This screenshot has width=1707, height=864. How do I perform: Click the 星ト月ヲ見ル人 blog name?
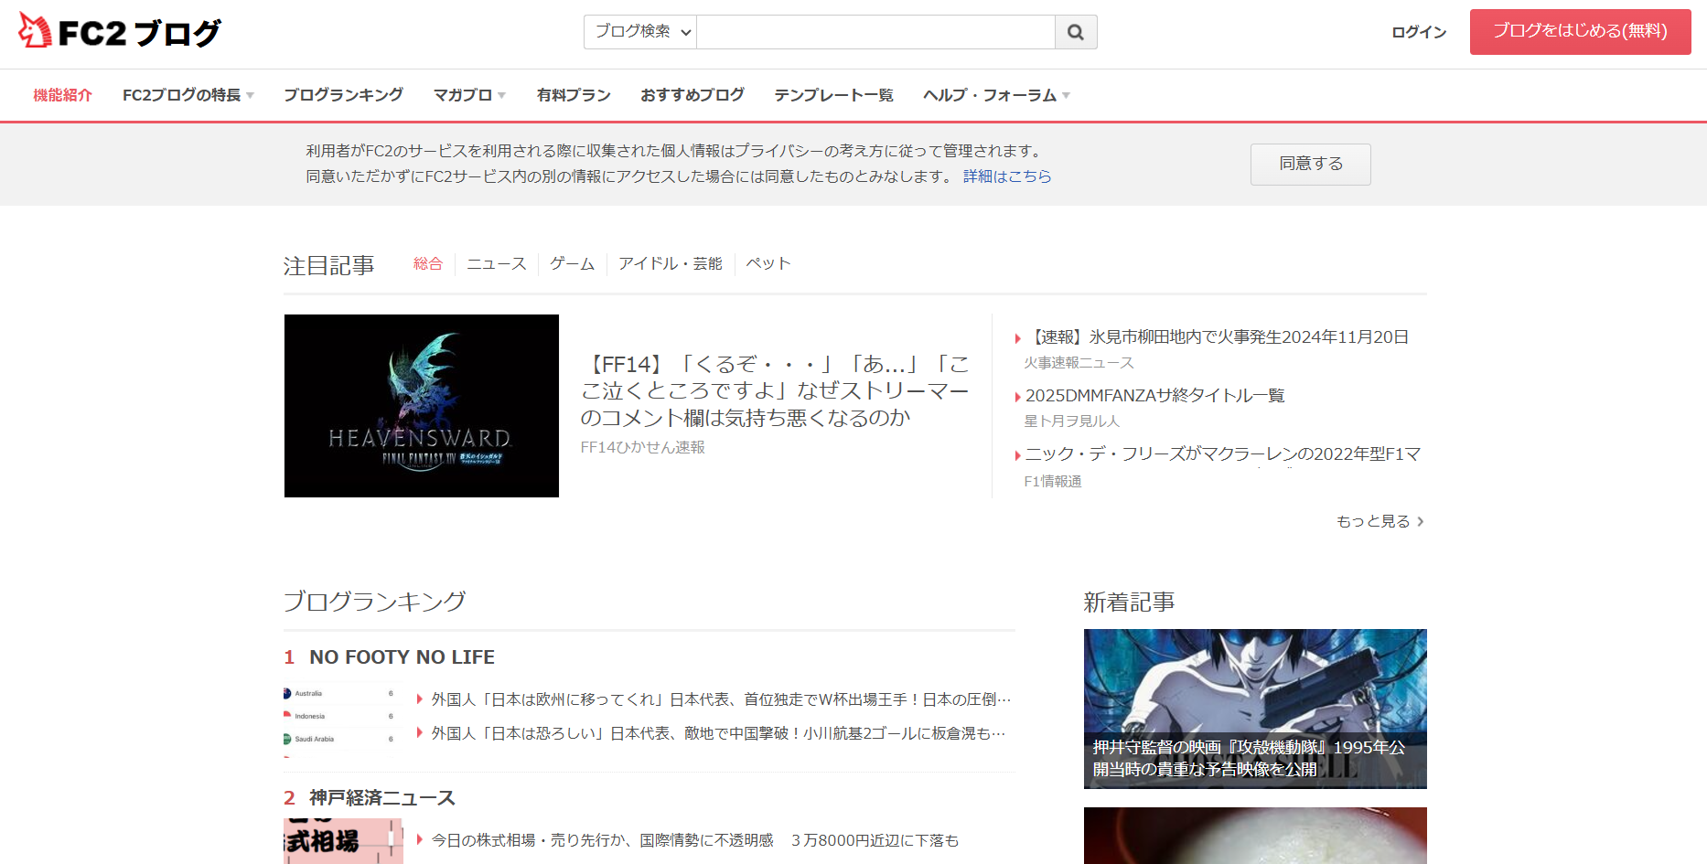click(1072, 421)
